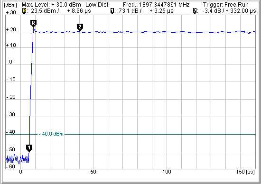Click the +20 level axis label
Screen dimensions: 261x184
(x=11, y=29)
